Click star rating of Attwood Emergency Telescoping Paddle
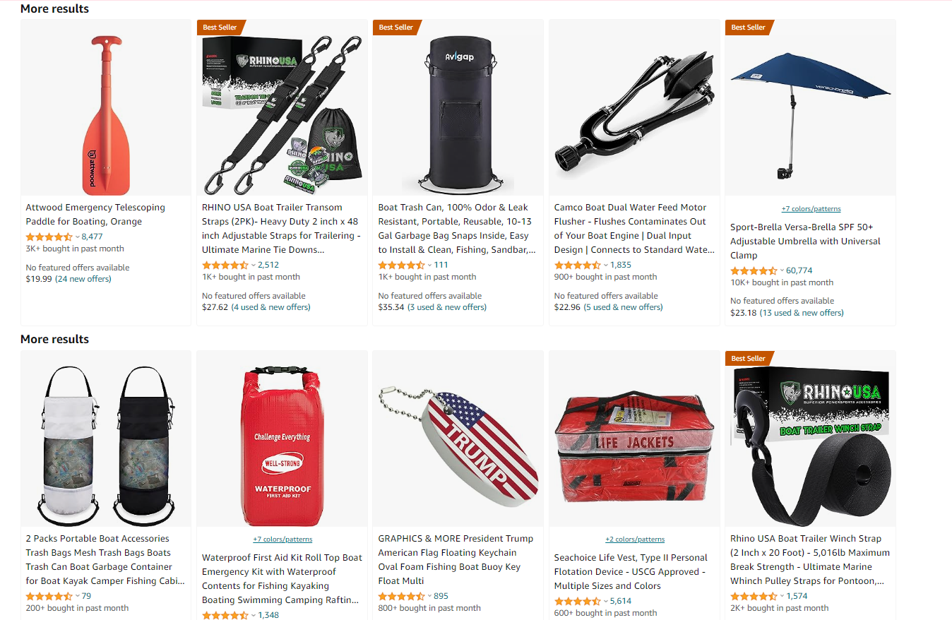The height and width of the screenshot is (620, 952). 49,237
